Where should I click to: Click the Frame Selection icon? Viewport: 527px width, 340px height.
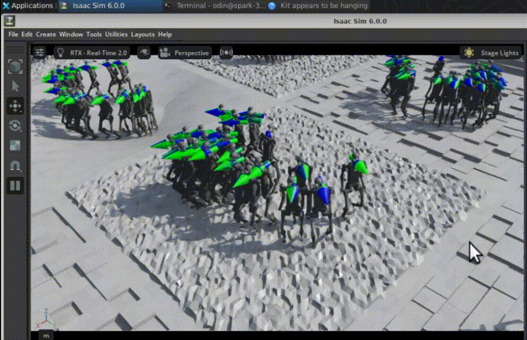[x=15, y=67]
